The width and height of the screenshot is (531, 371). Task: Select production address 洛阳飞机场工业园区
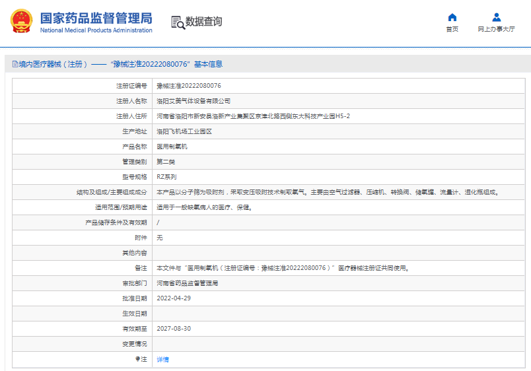pyautogui.click(x=184, y=131)
